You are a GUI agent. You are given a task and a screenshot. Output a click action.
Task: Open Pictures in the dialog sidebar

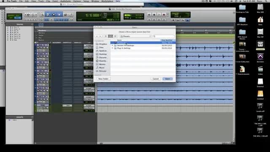pyautogui.click(x=102, y=71)
